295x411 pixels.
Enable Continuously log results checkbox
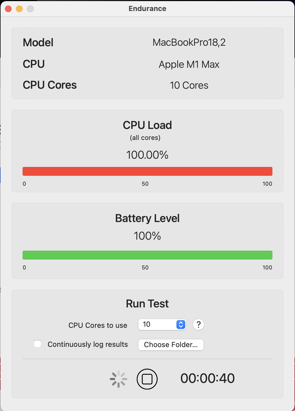click(x=37, y=344)
